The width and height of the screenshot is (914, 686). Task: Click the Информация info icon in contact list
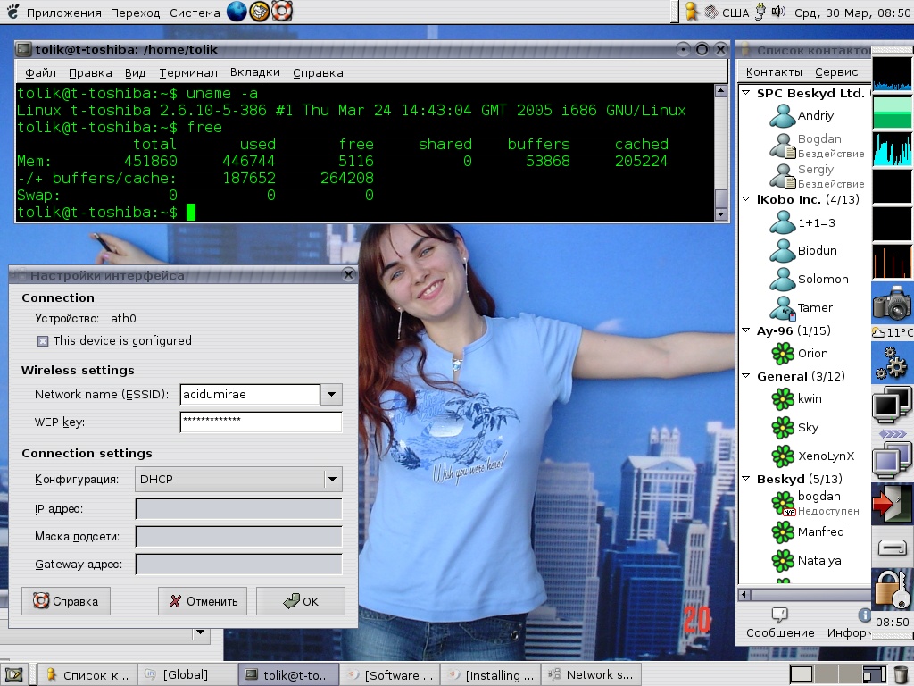coord(864,615)
